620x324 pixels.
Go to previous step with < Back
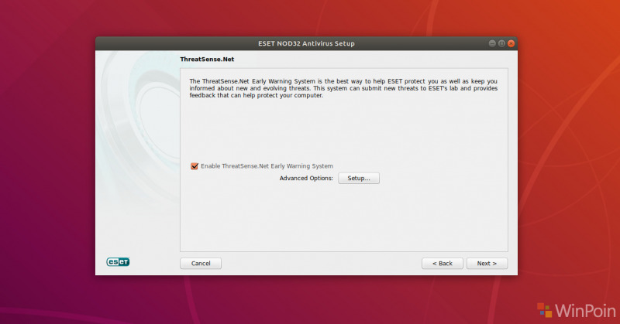coord(443,263)
